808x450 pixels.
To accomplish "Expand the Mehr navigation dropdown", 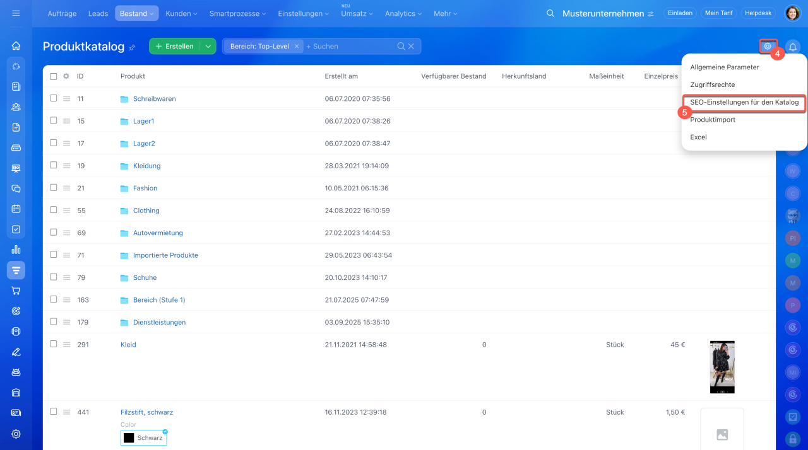I will click(446, 13).
